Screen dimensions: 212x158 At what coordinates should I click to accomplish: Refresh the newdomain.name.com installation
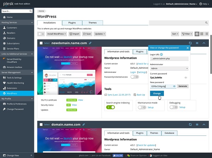[x=190, y=43]
